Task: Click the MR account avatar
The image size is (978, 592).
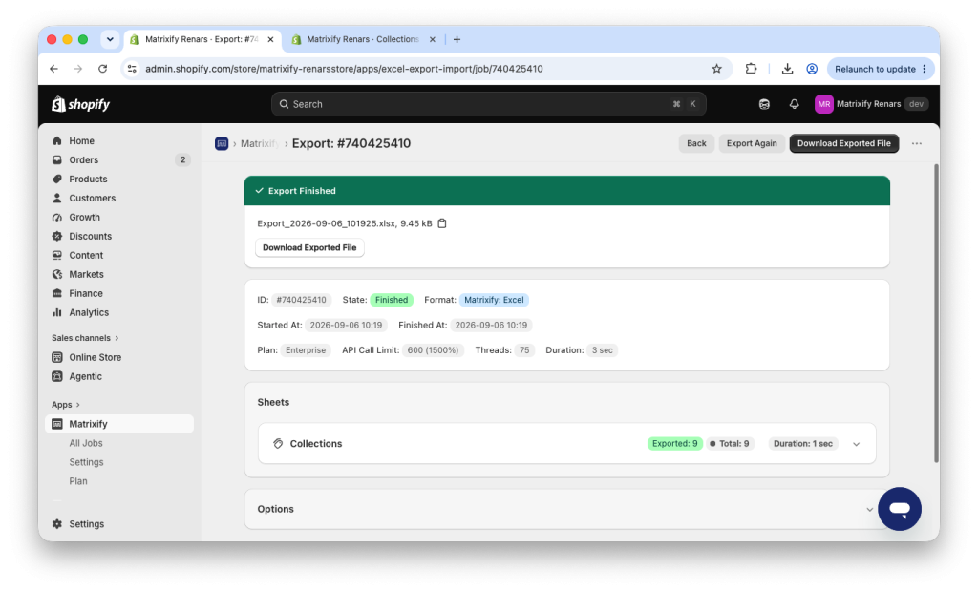Action: click(824, 104)
